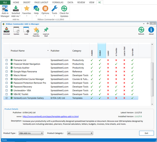Image resolution: width=157 pixels, height=142 pixels.
Task: Tick the Formula Auditor checkbox
Action: click(7, 68)
